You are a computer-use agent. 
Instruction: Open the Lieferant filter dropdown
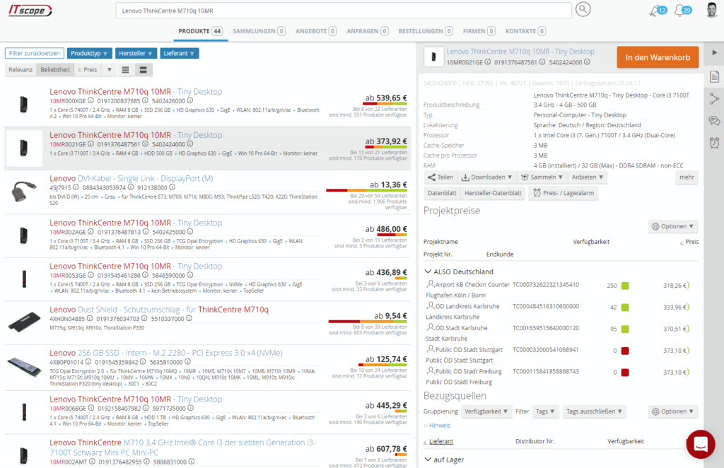[x=179, y=54]
